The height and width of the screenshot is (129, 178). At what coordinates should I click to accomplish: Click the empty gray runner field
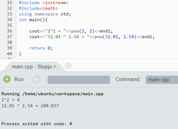click(x=79, y=80)
